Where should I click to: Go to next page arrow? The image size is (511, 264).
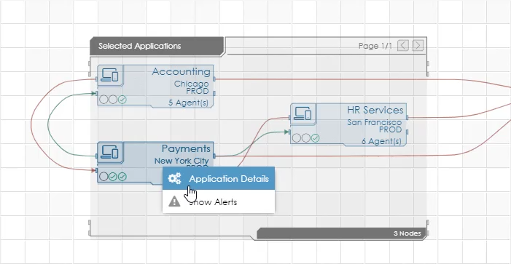[x=418, y=46]
